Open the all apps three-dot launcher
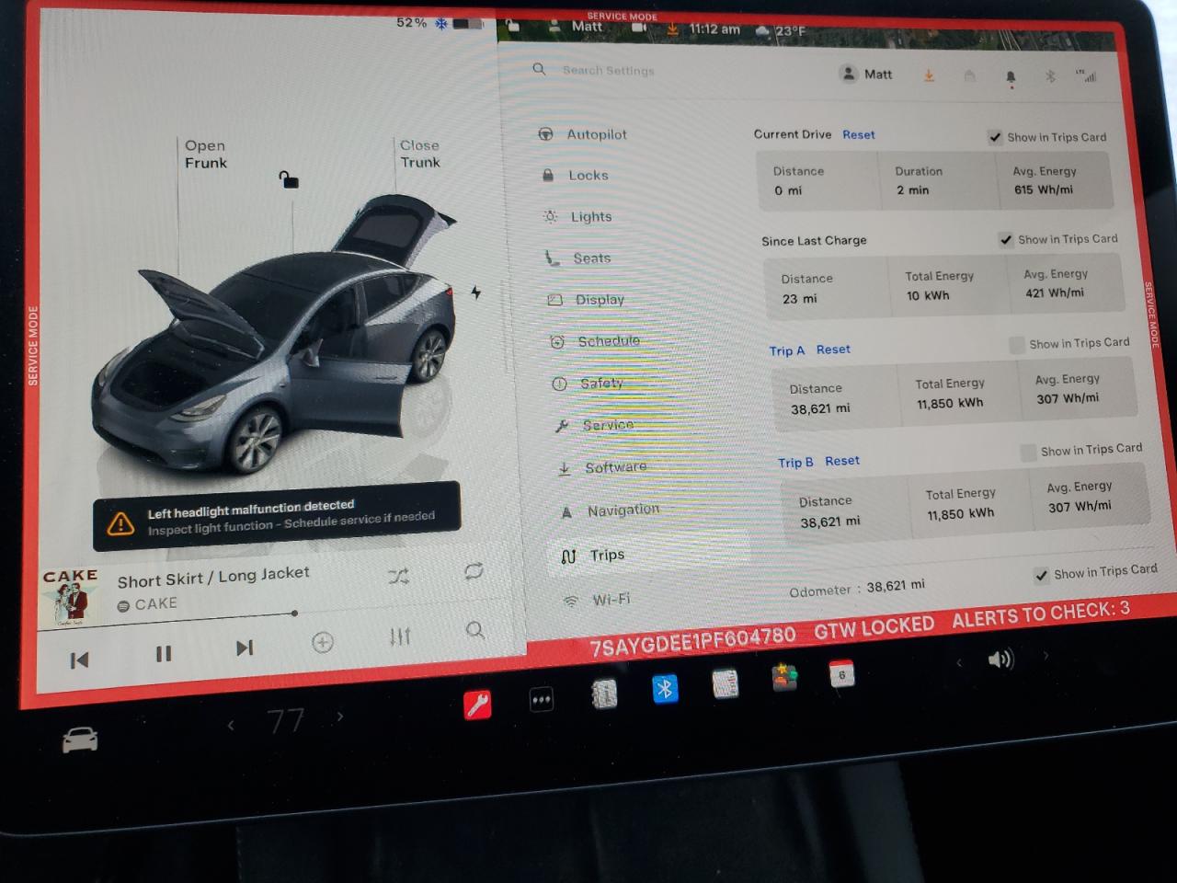Image resolution: width=1177 pixels, height=883 pixels. tap(542, 700)
